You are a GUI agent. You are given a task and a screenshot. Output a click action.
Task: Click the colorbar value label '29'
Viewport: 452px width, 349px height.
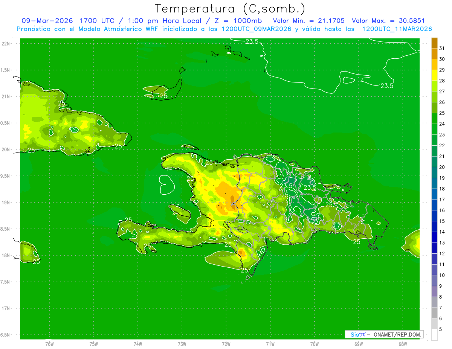442,70
